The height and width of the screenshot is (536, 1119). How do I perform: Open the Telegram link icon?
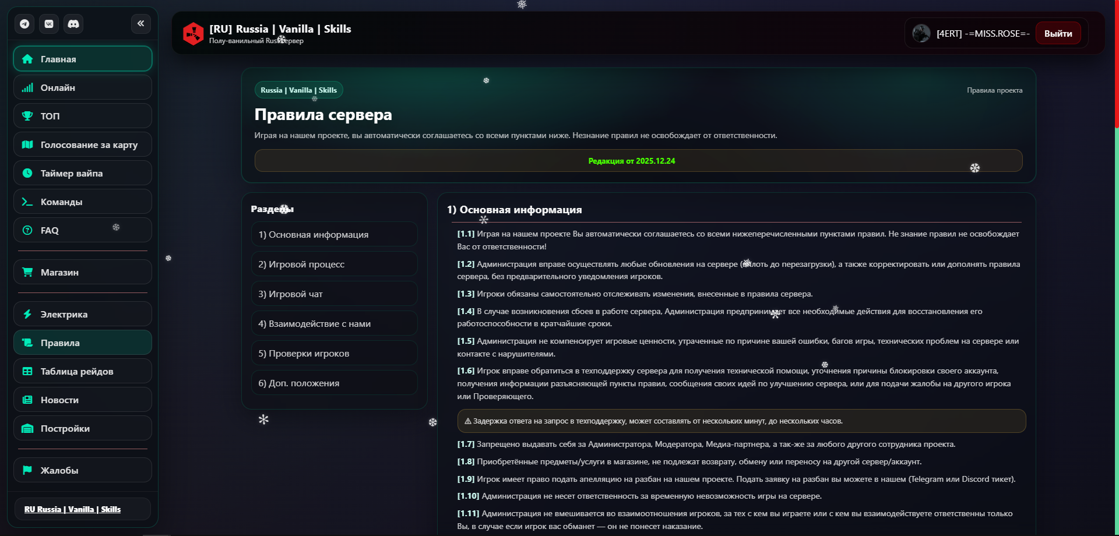point(24,24)
